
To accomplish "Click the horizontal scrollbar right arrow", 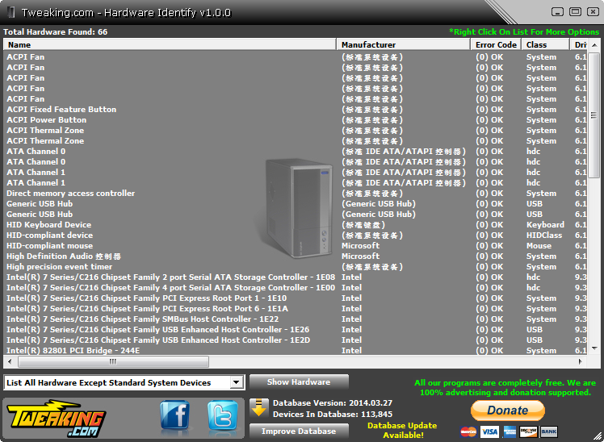I will point(580,361).
